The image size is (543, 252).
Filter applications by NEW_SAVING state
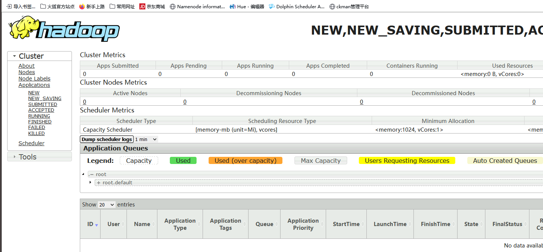45,99
